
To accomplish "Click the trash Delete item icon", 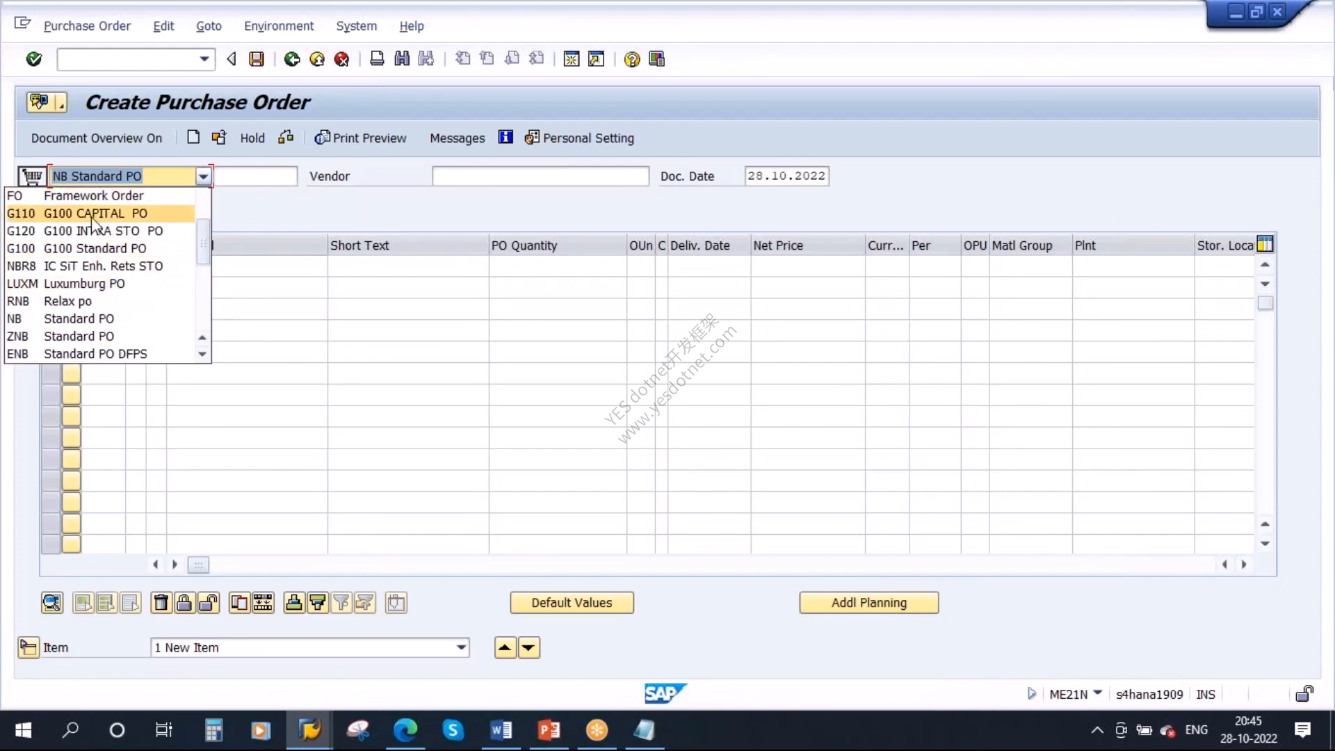I will point(161,603).
